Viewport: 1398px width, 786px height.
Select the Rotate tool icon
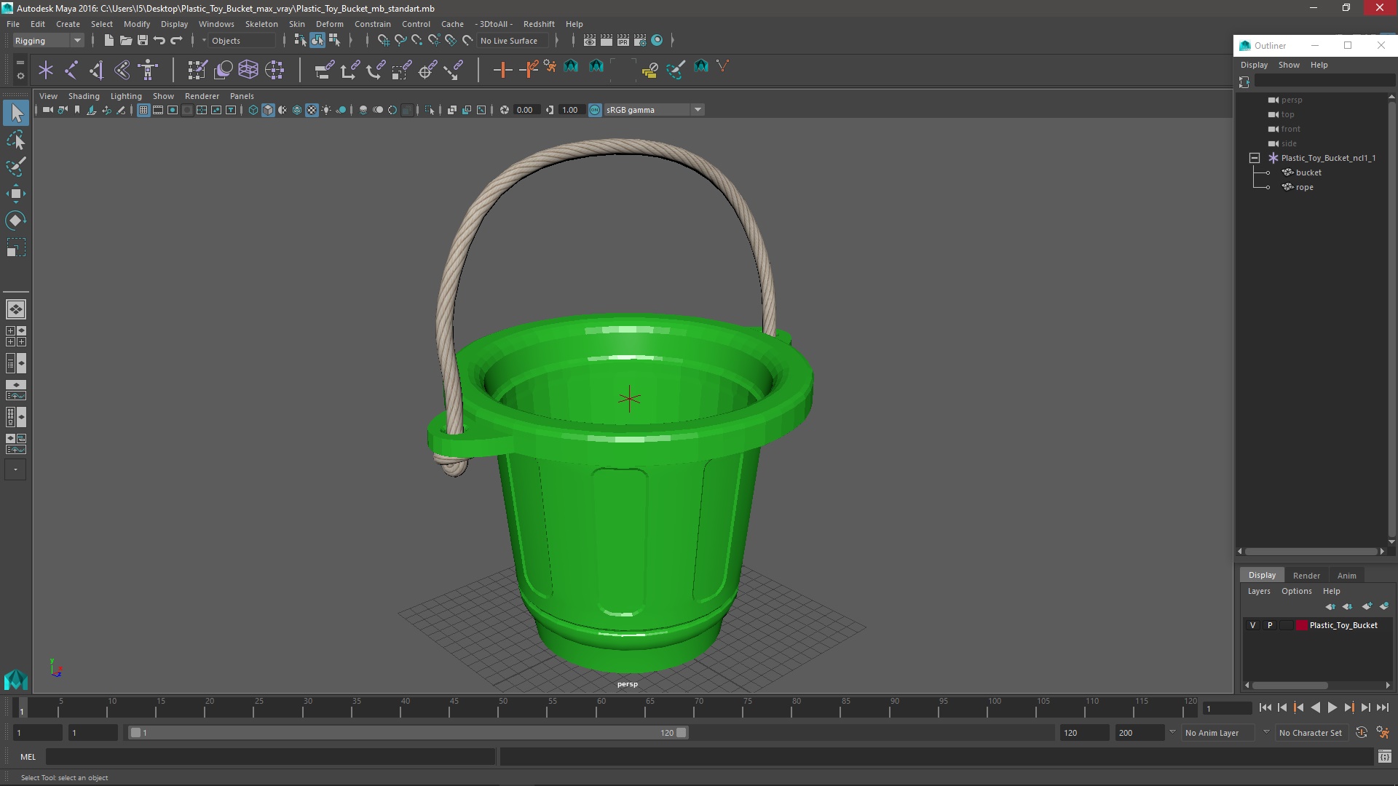point(16,220)
